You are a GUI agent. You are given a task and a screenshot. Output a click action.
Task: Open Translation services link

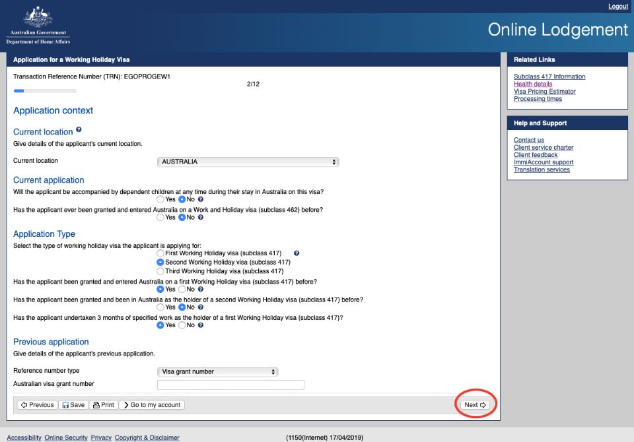(542, 170)
